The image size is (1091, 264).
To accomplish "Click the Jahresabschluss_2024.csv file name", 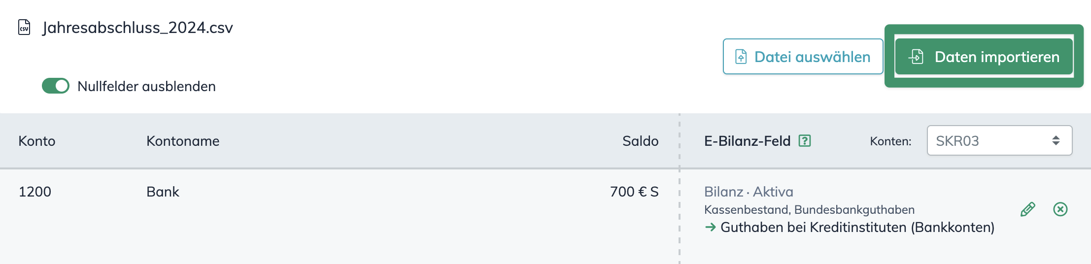I will pyautogui.click(x=137, y=28).
